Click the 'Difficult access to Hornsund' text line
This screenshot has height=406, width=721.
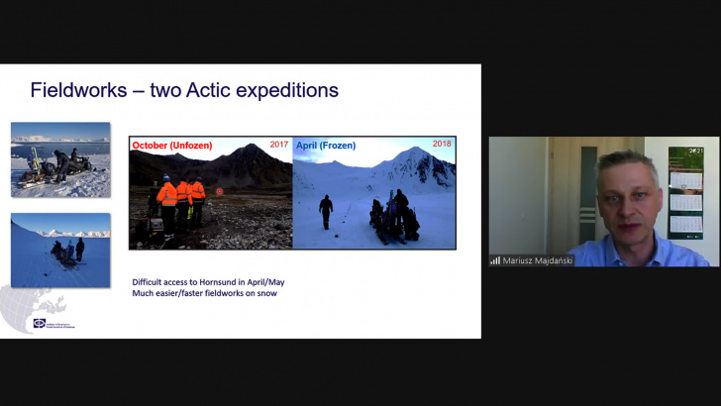pos(208,282)
